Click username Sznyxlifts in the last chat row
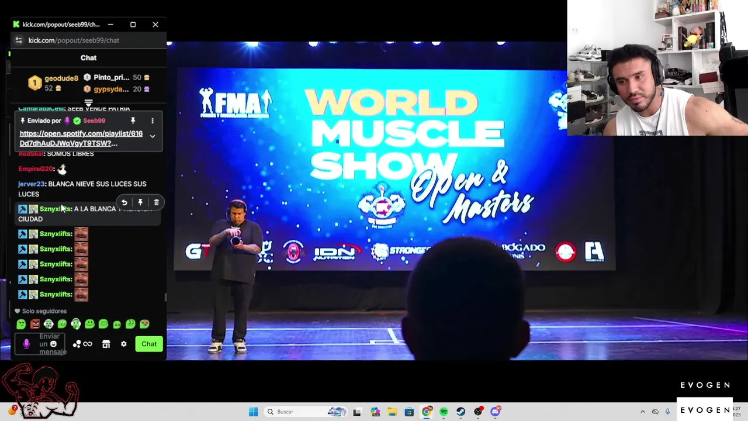This screenshot has height=421, width=748. [x=56, y=295]
